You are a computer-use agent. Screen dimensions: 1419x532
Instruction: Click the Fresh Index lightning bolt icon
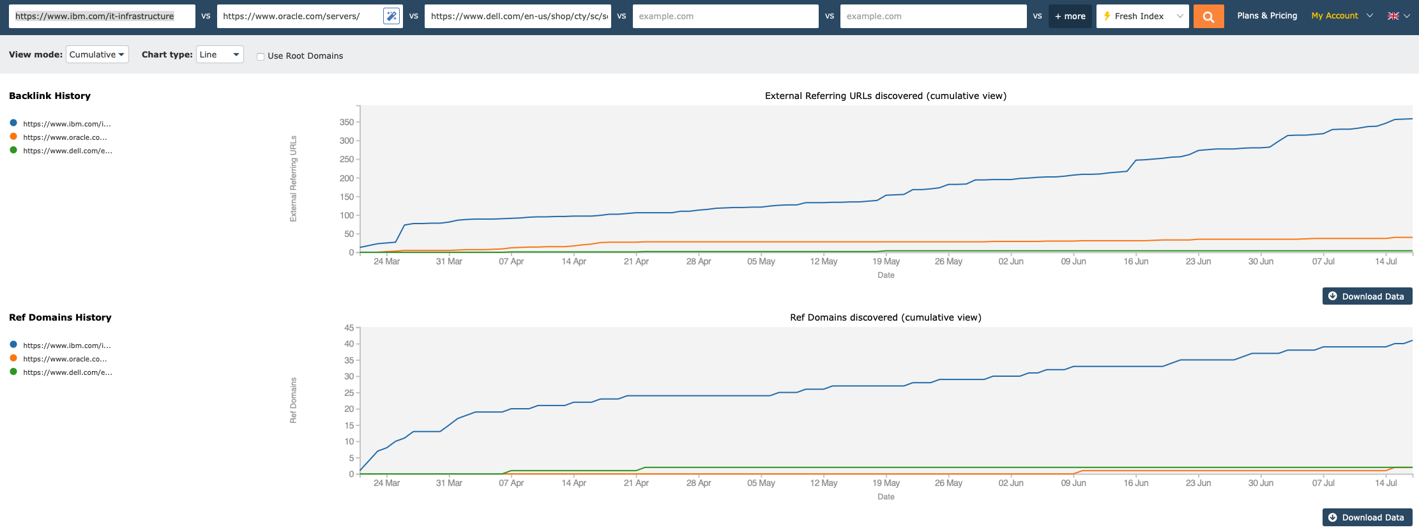pyautogui.click(x=1107, y=16)
